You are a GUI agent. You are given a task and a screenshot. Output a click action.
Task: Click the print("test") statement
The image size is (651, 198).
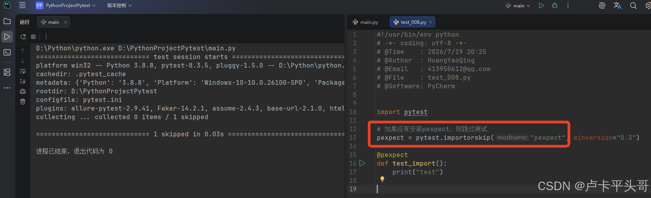click(x=418, y=172)
